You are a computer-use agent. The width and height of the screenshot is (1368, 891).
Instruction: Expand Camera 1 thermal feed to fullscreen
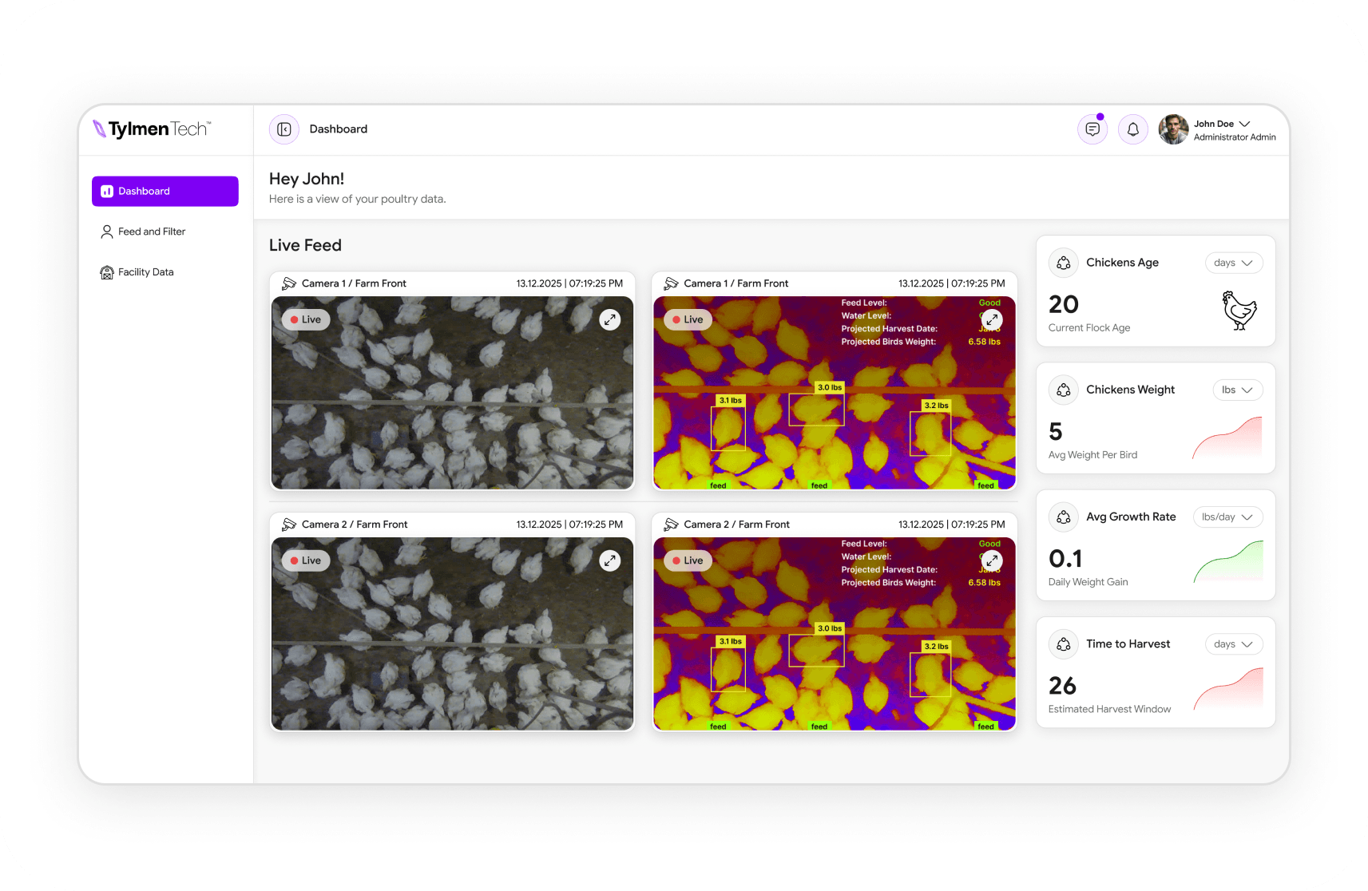click(992, 319)
